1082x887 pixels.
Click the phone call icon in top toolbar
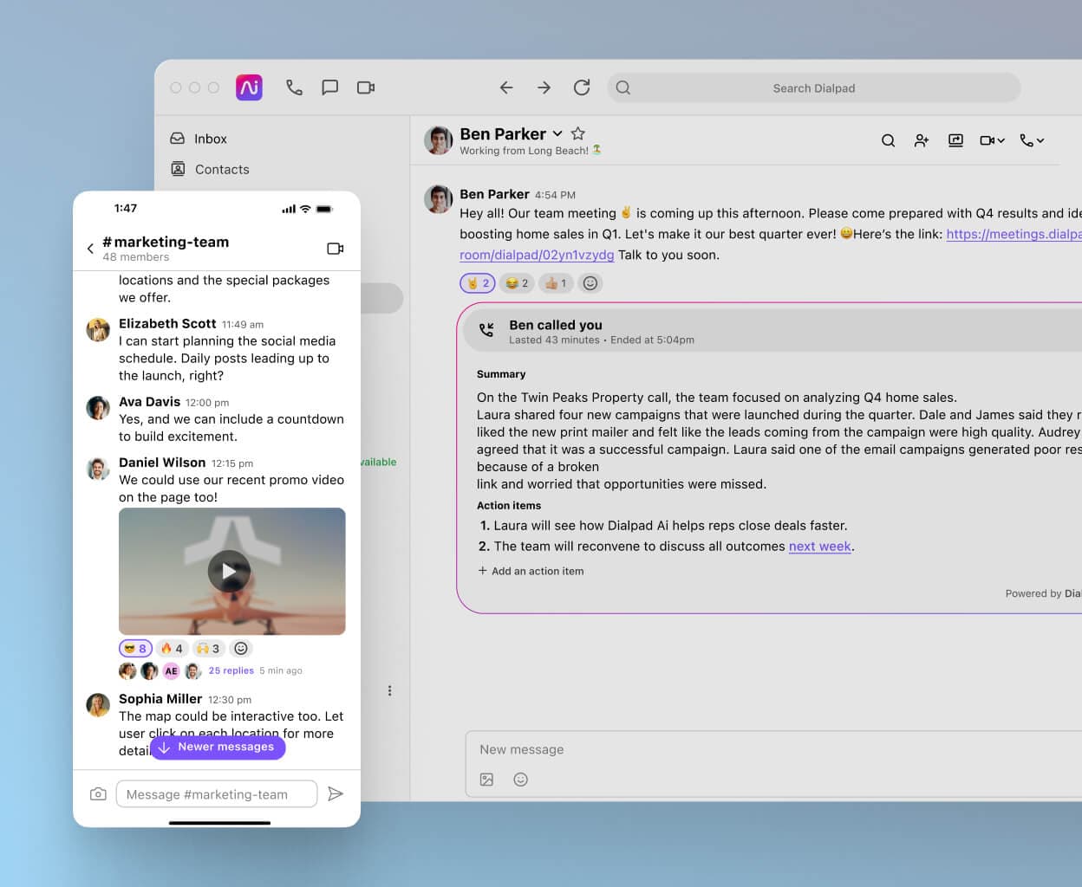[295, 87]
